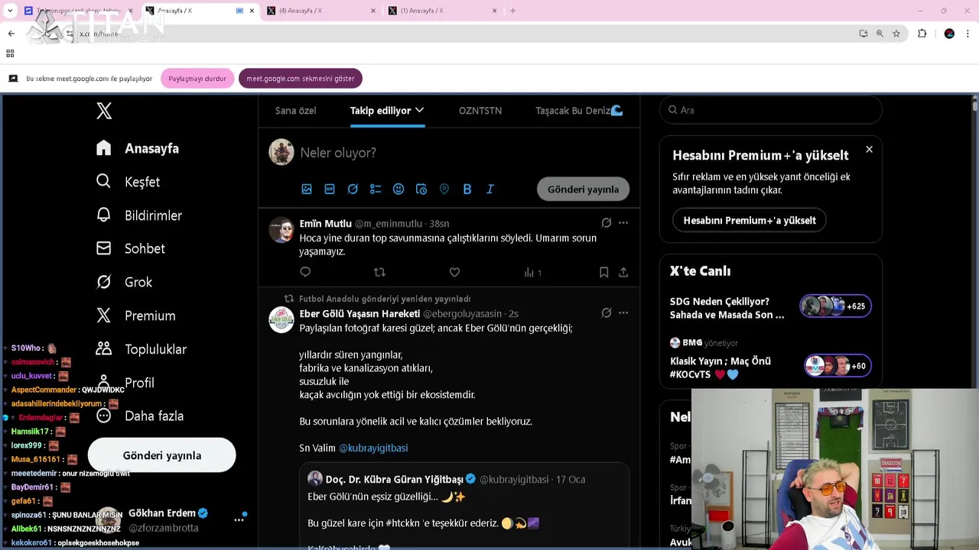Open Emin Mutlu profile name

click(x=325, y=224)
